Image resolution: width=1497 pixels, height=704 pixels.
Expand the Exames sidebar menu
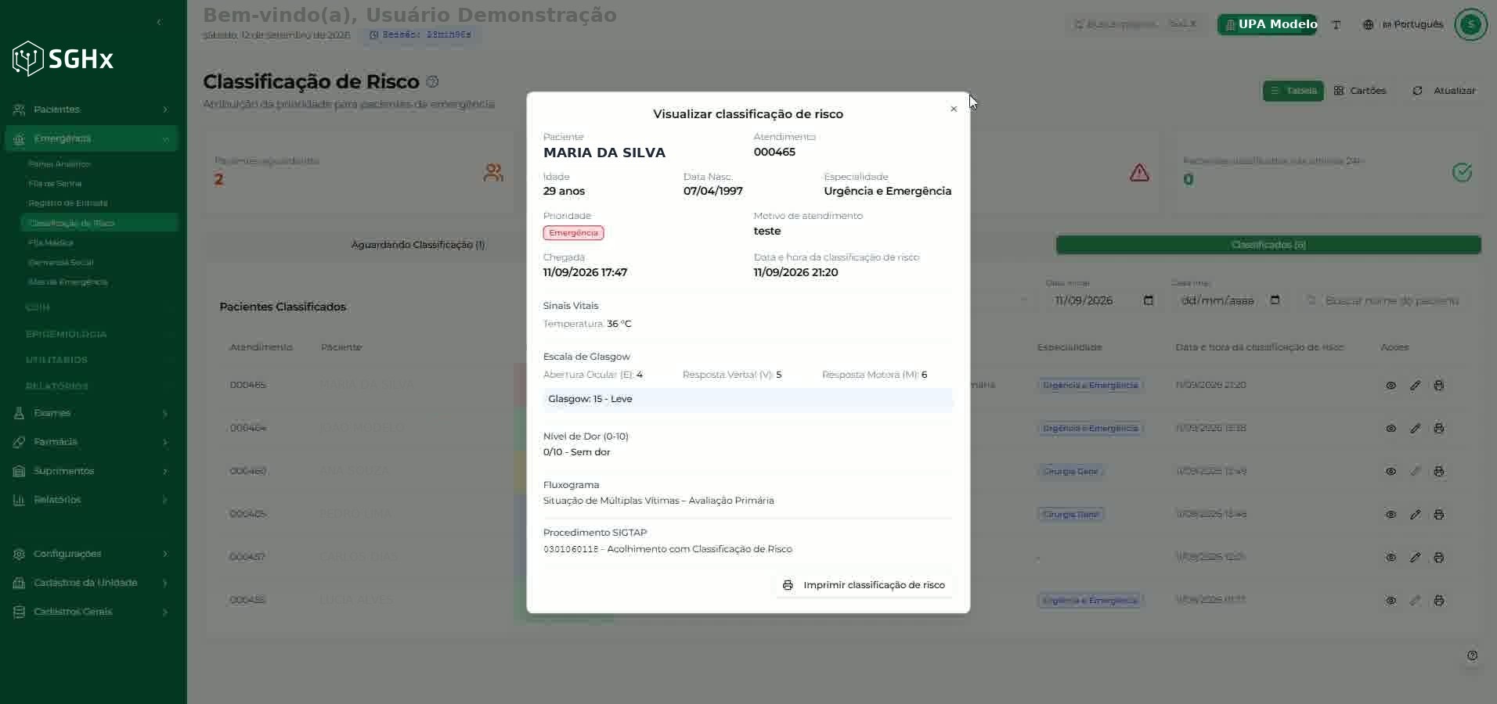(x=91, y=413)
